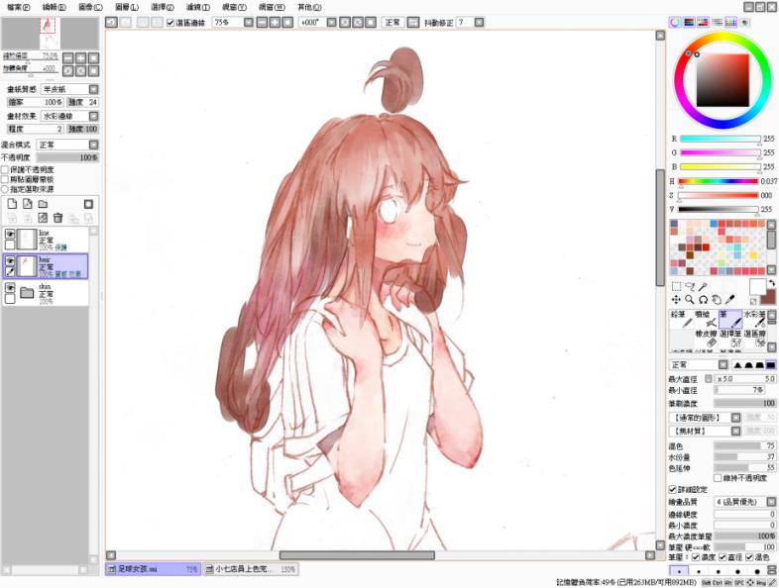
Task: Toggle the color wheel panel
Action: (x=675, y=23)
